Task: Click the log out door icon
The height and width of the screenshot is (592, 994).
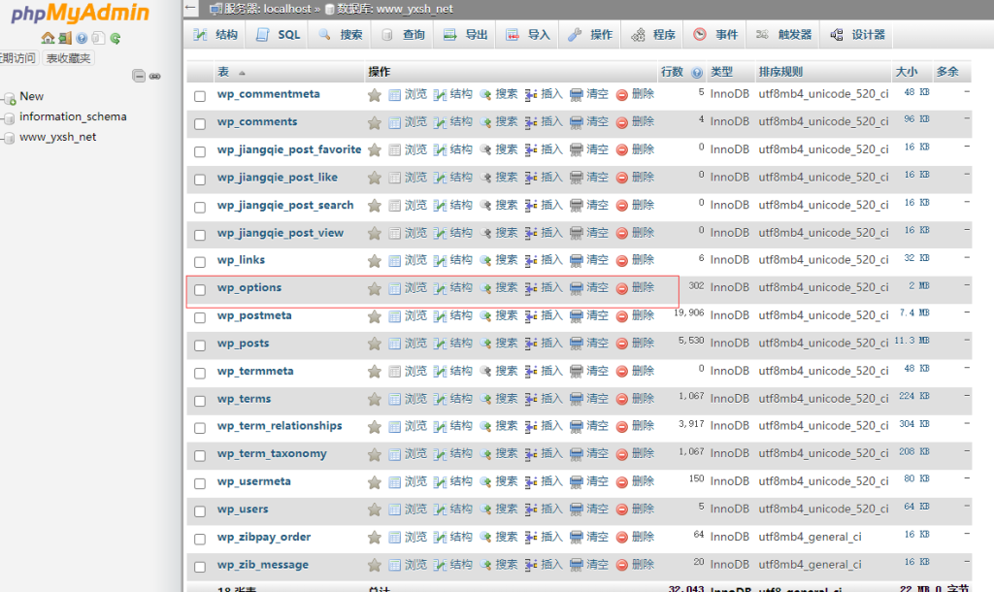Action: [64, 39]
